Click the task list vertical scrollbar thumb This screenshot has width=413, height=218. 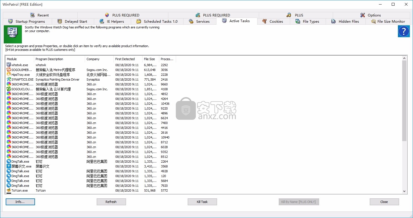[x=404, y=101]
